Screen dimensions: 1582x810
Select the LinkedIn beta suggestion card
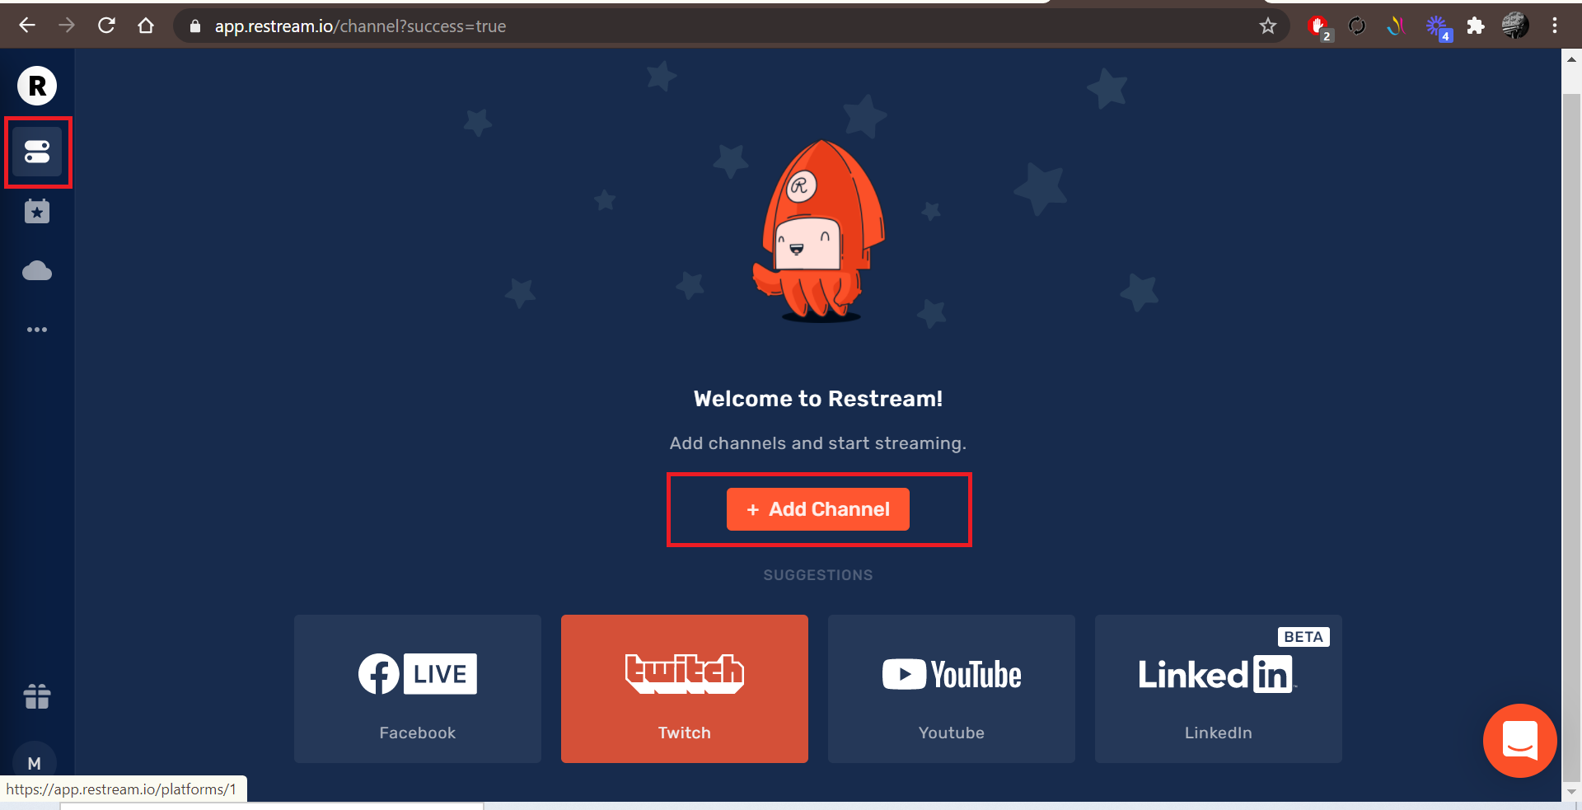coord(1218,689)
